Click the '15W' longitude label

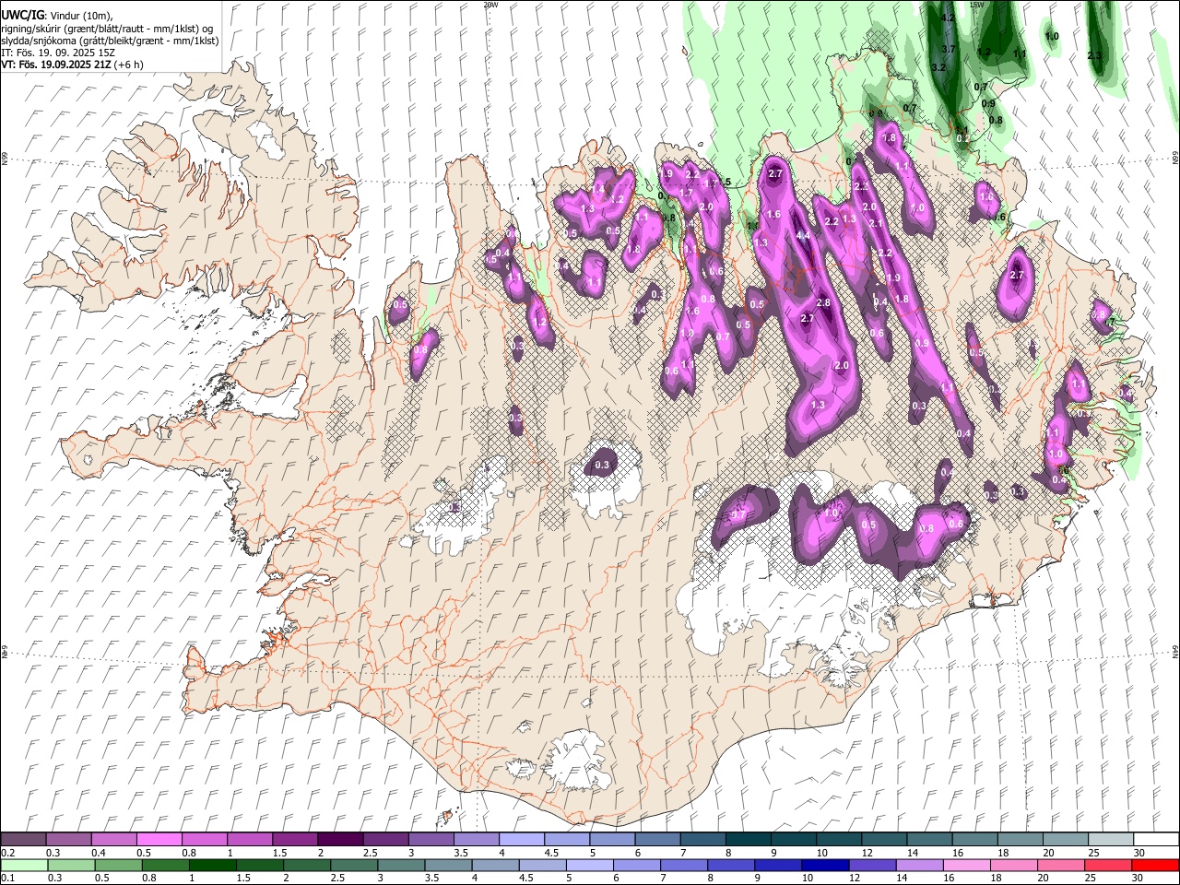pyautogui.click(x=976, y=5)
